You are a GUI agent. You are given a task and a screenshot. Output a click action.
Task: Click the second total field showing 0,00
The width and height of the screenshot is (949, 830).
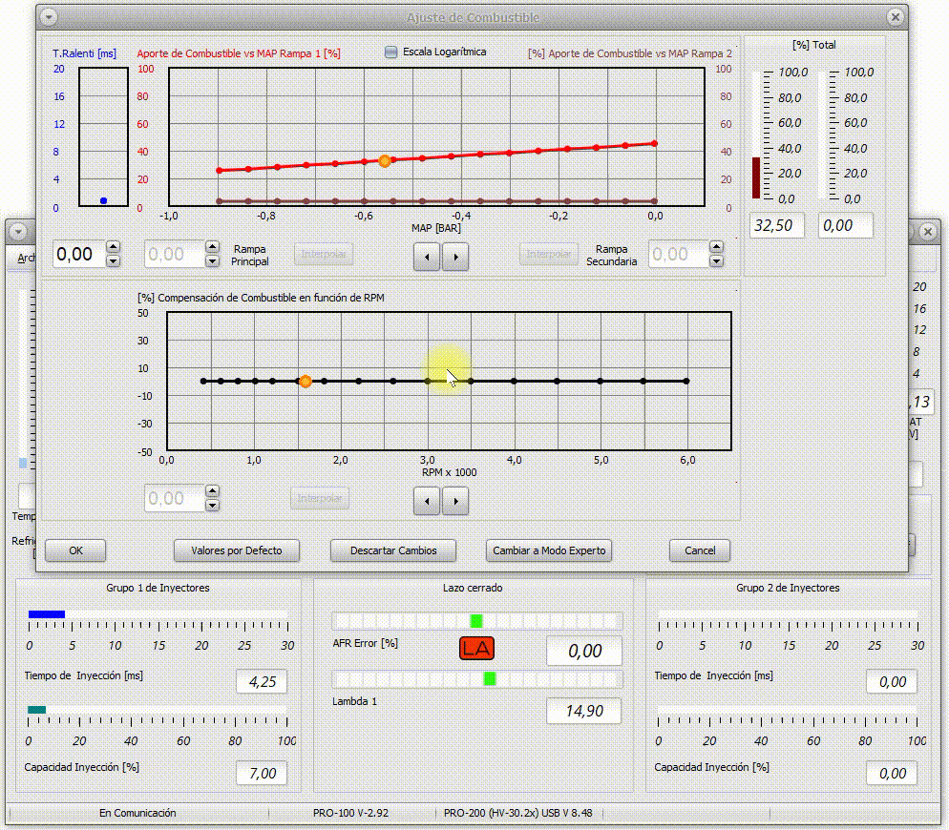pos(846,225)
